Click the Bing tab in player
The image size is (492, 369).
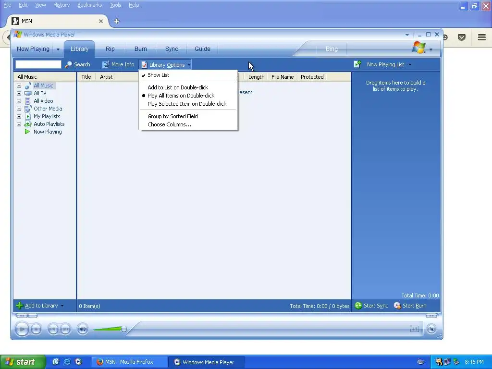(332, 49)
